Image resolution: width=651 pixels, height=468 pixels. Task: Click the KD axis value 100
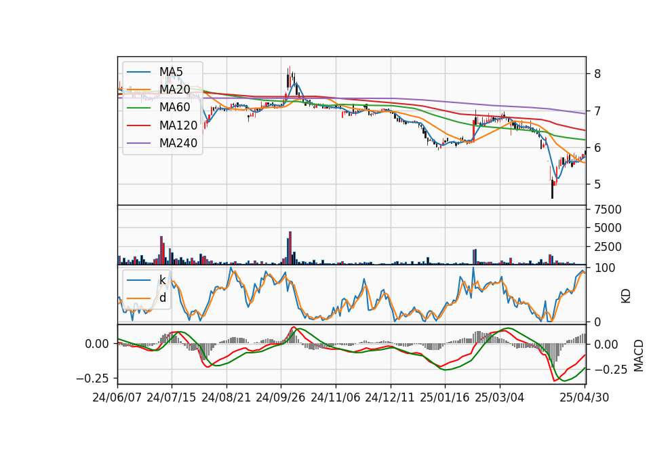pyautogui.click(x=604, y=268)
